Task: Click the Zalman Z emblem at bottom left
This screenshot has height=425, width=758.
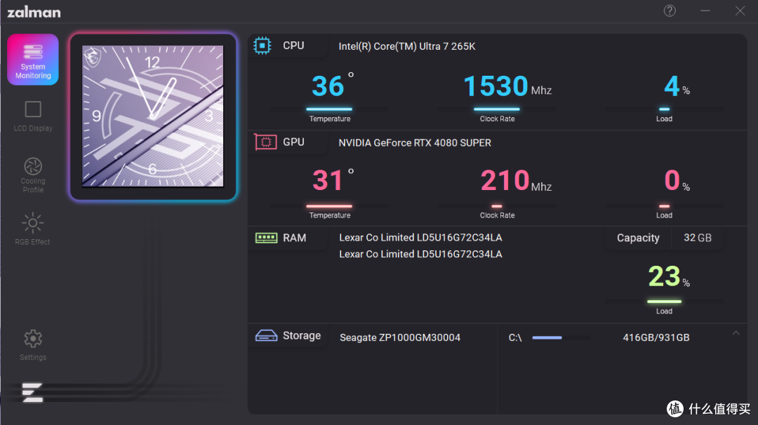Action: 32,392
